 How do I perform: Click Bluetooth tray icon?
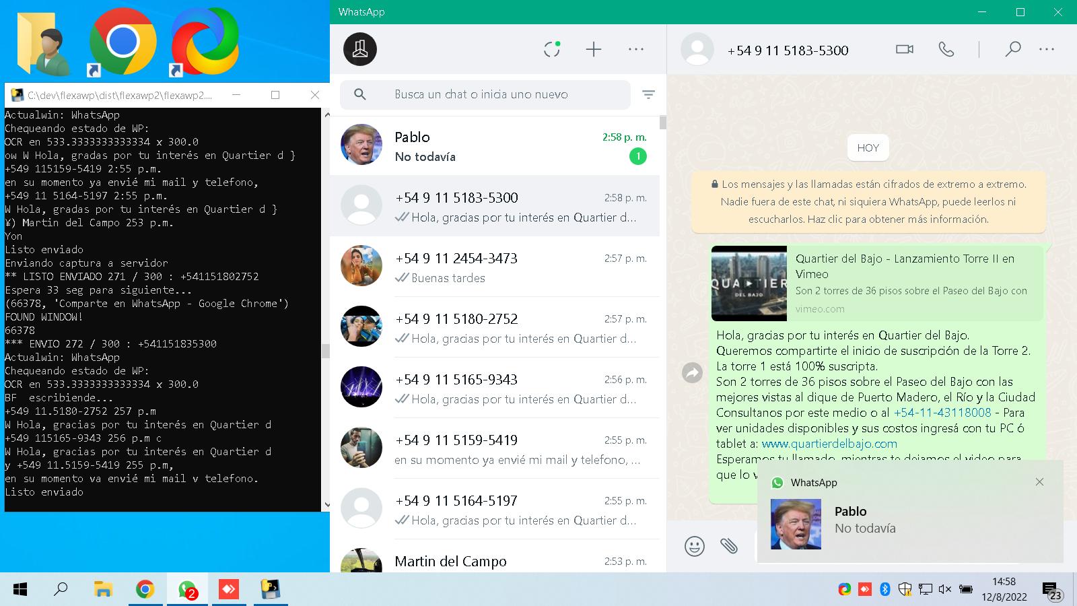(885, 590)
